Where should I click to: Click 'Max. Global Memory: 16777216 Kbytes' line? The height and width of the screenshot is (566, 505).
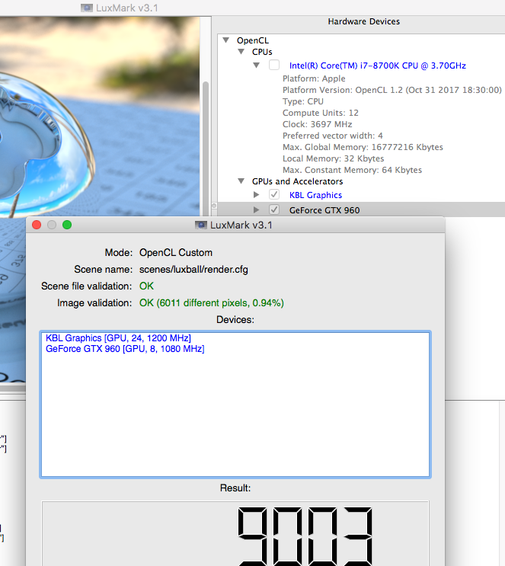(x=363, y=147)
